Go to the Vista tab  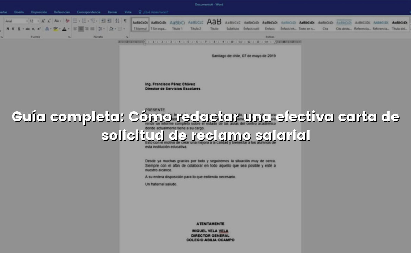pos(128,12)
